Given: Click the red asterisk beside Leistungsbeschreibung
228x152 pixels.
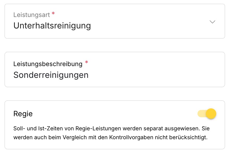Looking at the screenshot, I should (x=87, y=63).
